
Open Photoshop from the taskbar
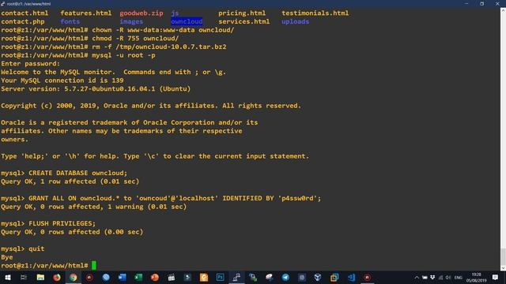(x=220, y=277)
